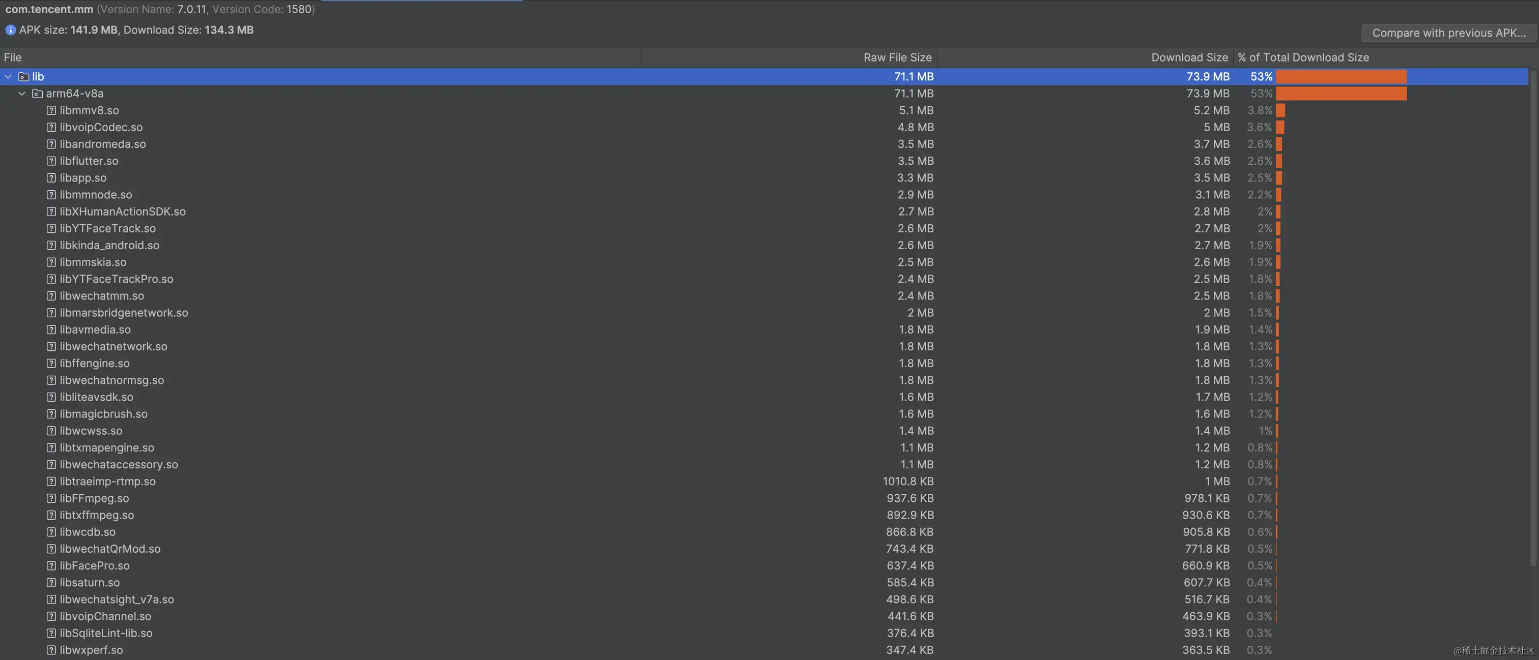Viewport: 1539px width, 660px height.
Task: Sort by the File column header
Action: point(13,57)
